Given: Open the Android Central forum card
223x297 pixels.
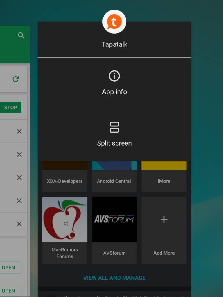Looking at the screenshot, I should click(x=114, y=177).
